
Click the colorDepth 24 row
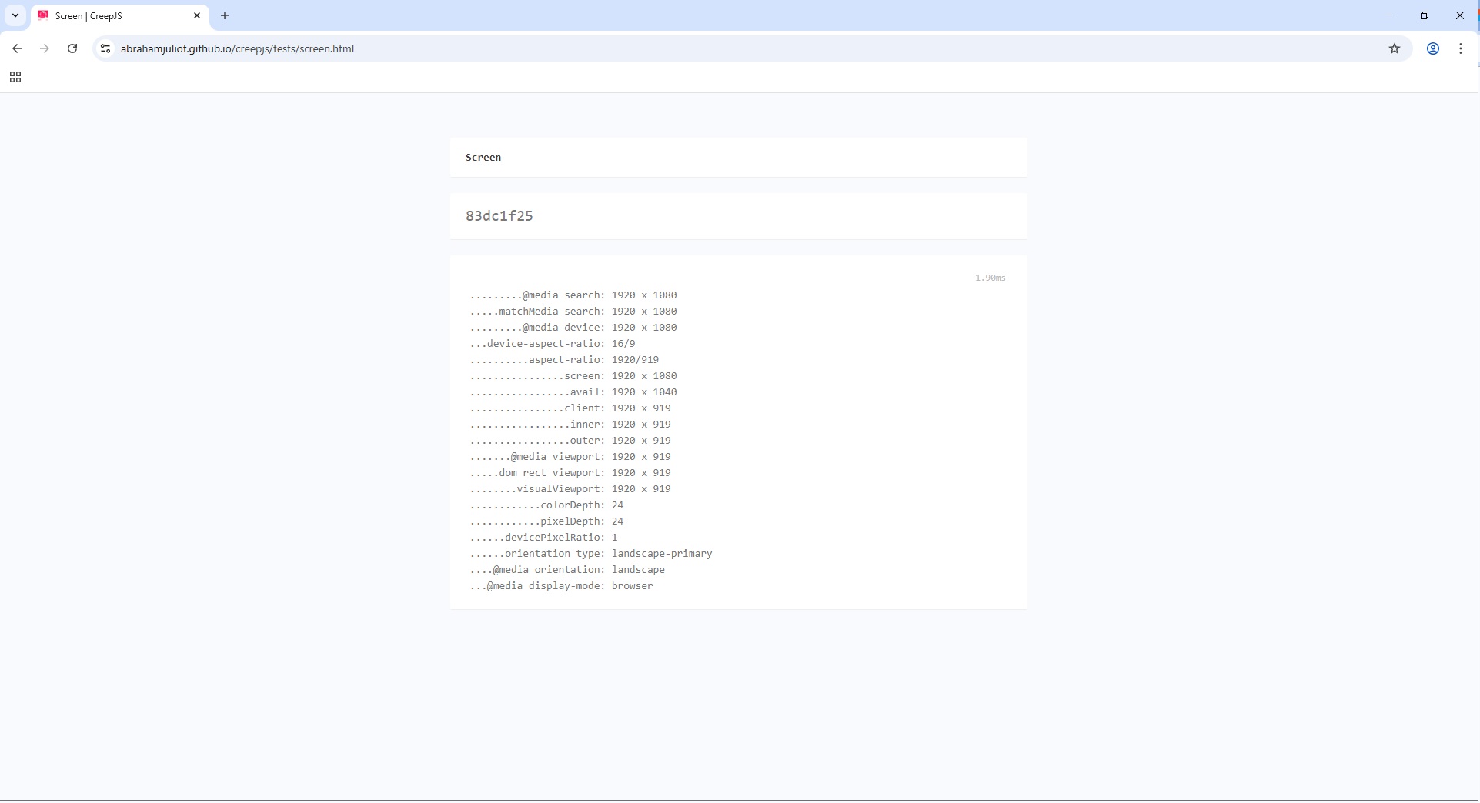(x=546, y=505)
